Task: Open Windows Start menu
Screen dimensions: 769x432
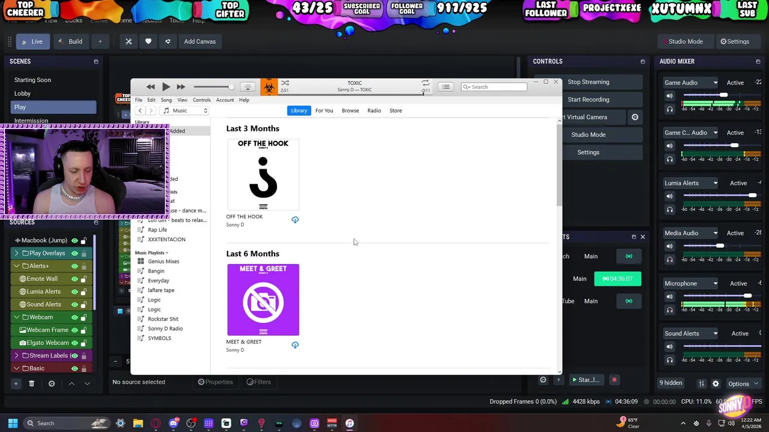Action: click(13, 423)
